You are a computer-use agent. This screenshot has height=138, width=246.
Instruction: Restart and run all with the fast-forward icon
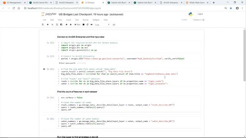[91, 25]
